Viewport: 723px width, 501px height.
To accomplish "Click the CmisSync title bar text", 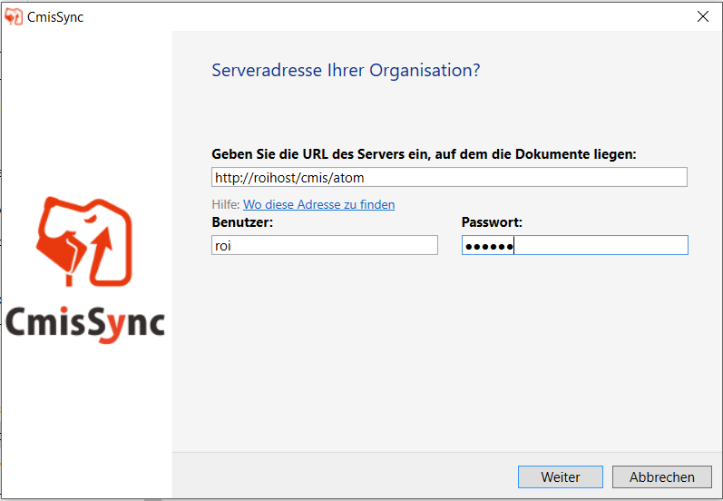I will point(55,17).
